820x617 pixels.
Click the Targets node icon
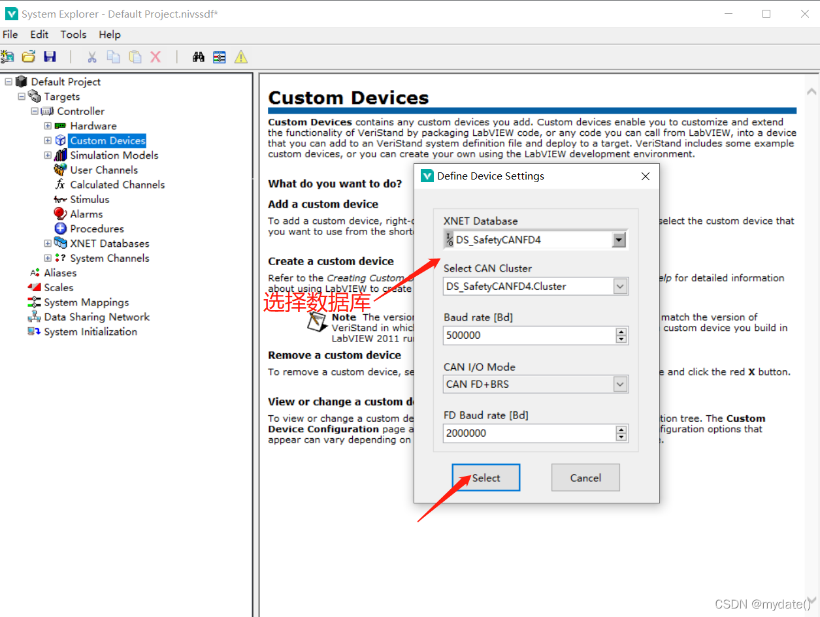click(x=35, y=97)
